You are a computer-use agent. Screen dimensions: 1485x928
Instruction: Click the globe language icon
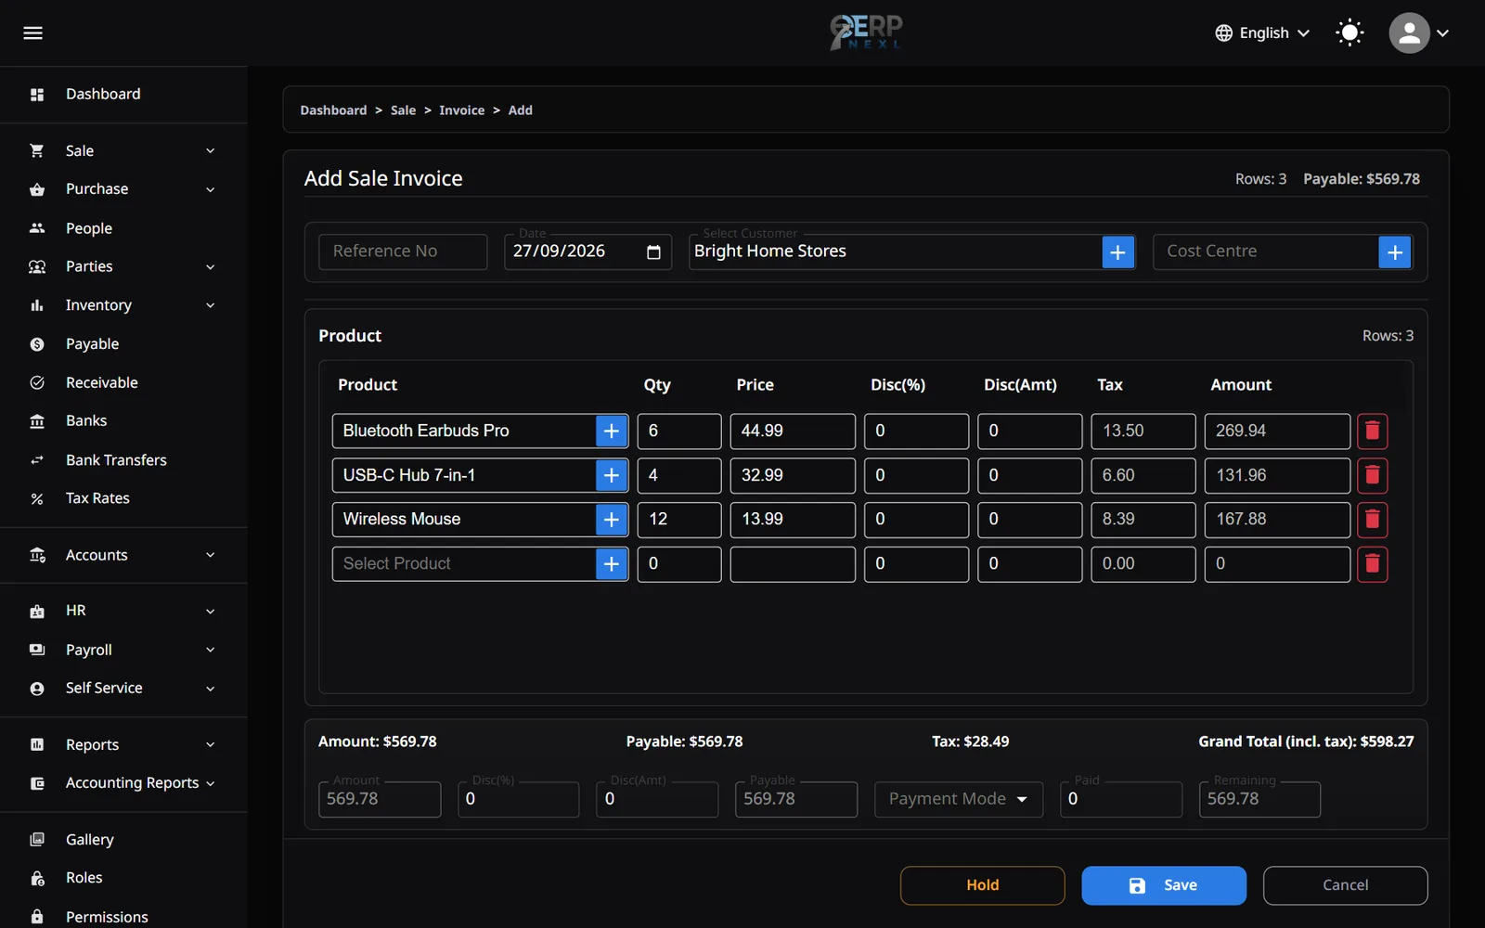pyautogui.click(x=1224, y=33)
